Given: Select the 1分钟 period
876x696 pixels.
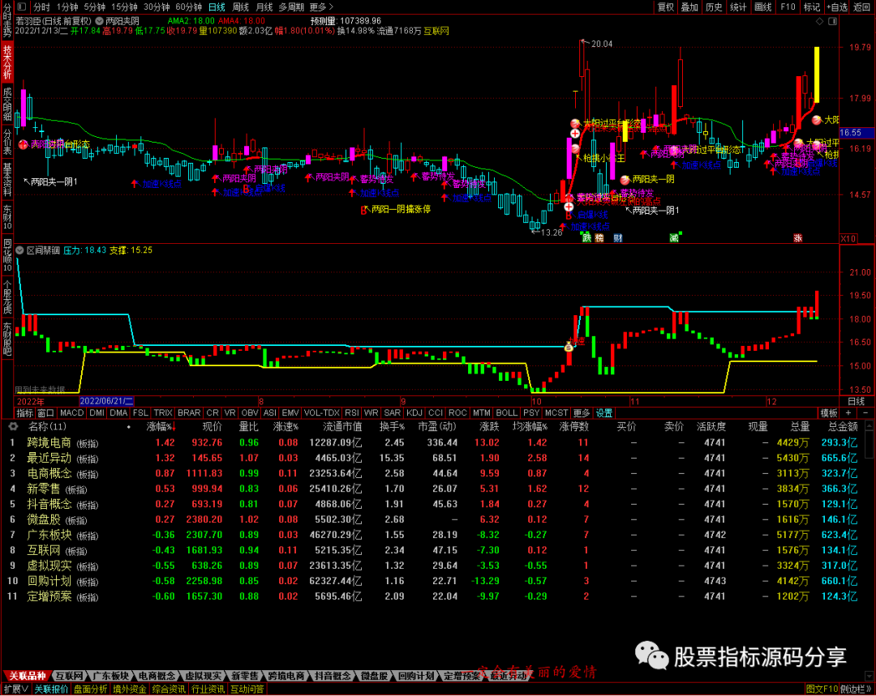Looking at the screenshot, I should click(67, 6).
